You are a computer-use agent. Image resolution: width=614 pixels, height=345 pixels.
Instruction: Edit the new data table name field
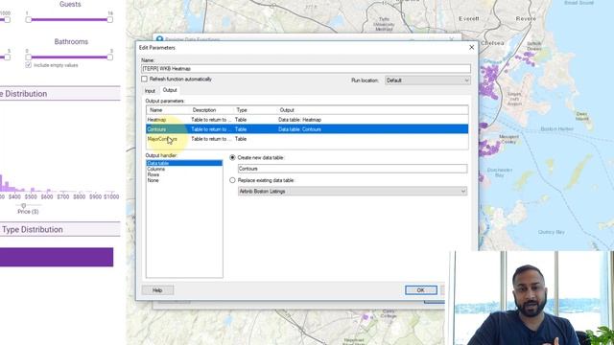tap(352, 169)
